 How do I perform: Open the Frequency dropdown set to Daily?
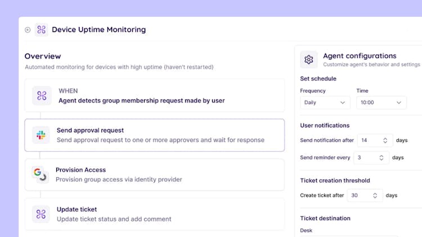[325, 103]
